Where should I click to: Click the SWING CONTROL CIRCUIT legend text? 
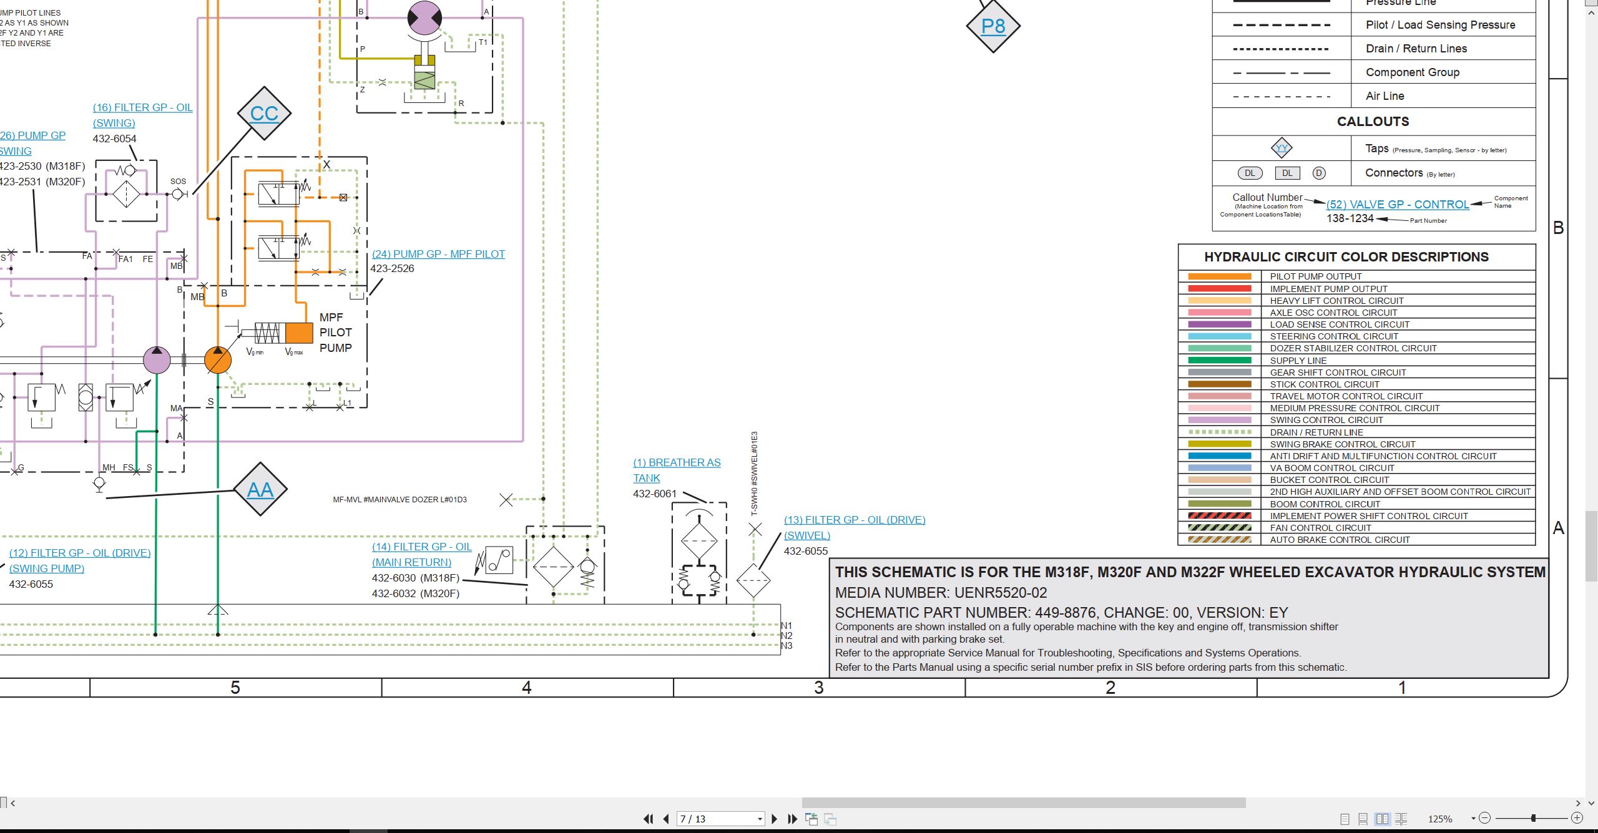point(1326,420)
